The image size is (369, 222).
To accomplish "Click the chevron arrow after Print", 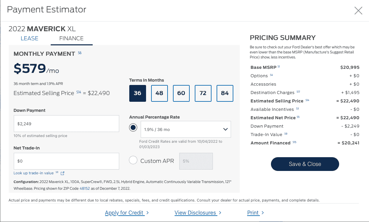I will pyautogui.click(x=263, y=213).
